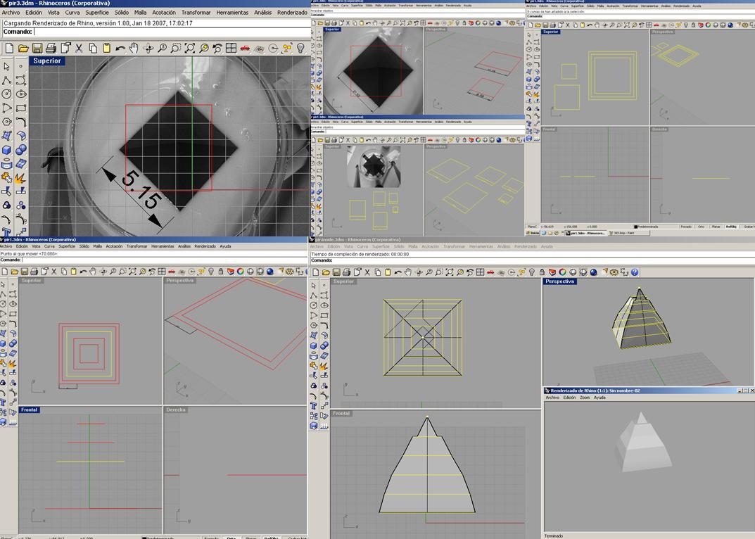Open Acotación menu in pir3.3dm window

point(164,13)
